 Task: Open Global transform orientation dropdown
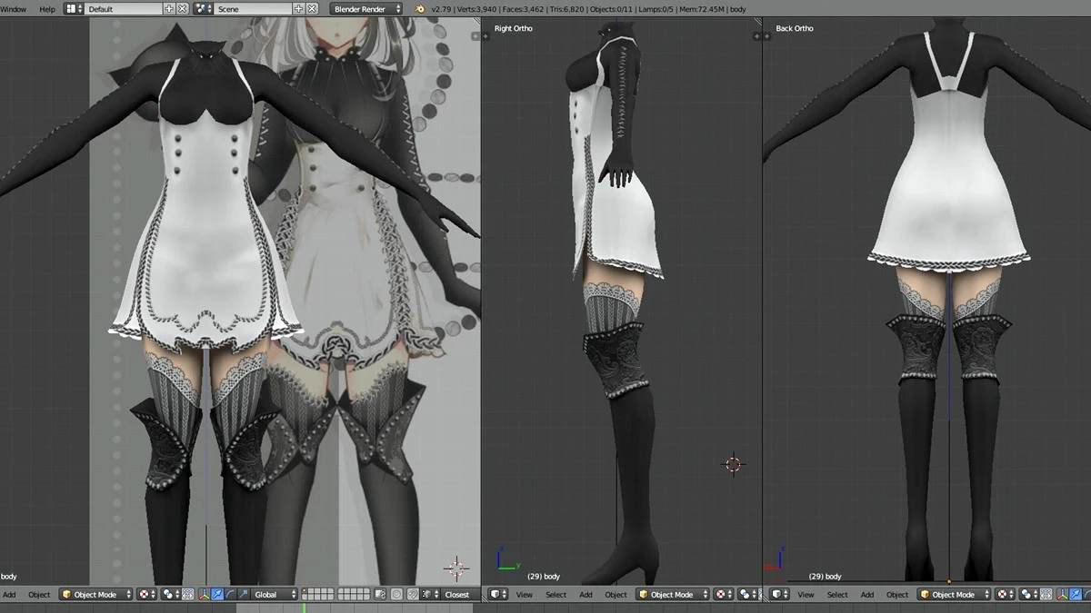[275, 595]
